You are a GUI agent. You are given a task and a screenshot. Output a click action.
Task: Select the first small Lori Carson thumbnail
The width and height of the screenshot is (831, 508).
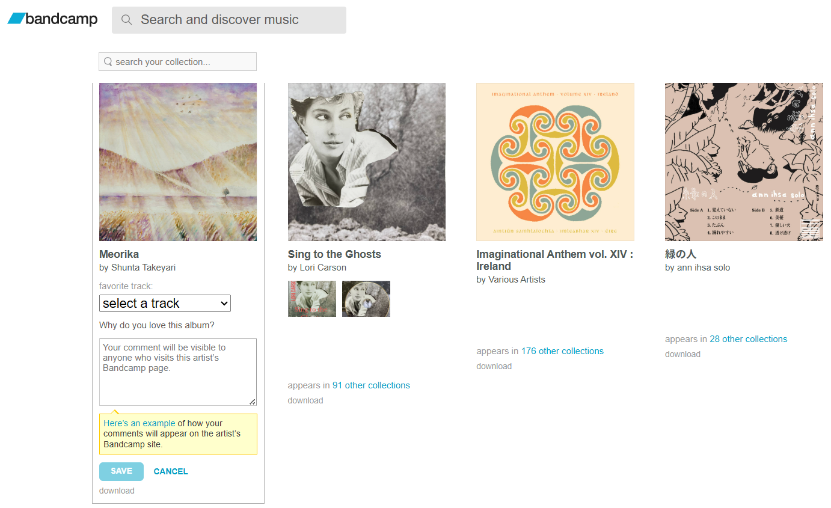point(312,299)
